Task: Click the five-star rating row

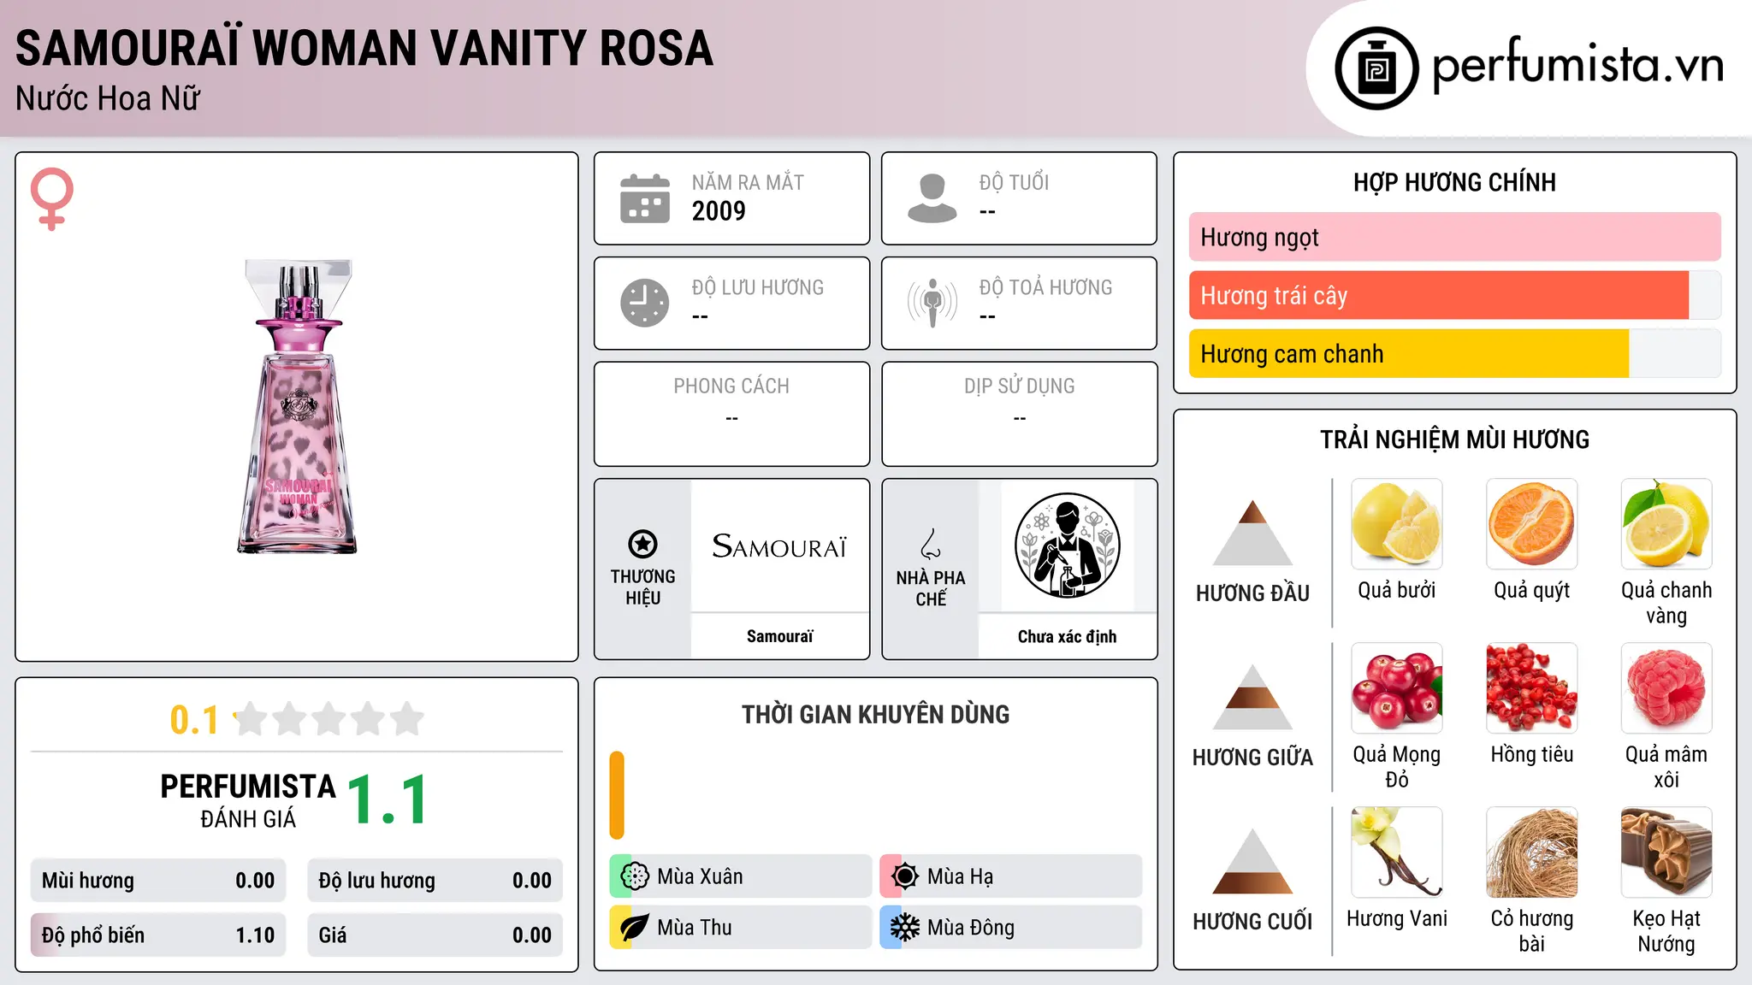Action: tap(328, 719)
